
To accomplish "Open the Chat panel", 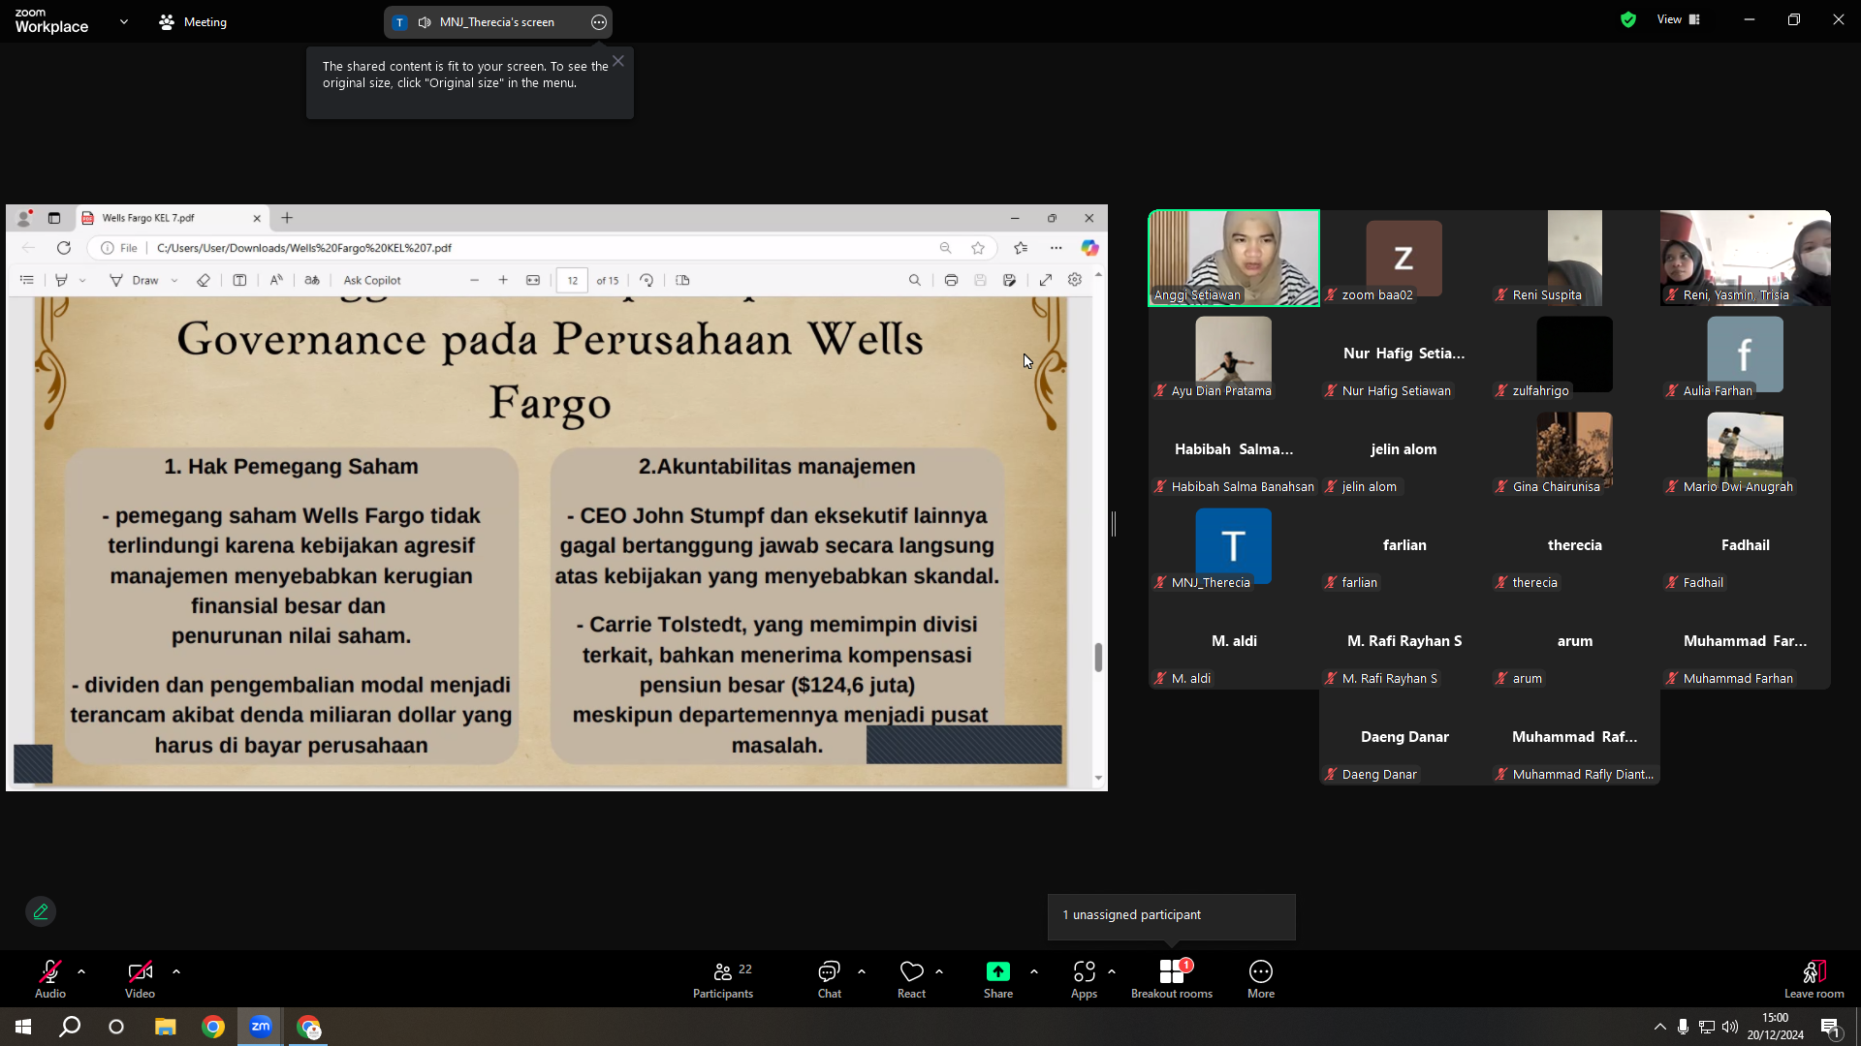I will click(829, 979).
